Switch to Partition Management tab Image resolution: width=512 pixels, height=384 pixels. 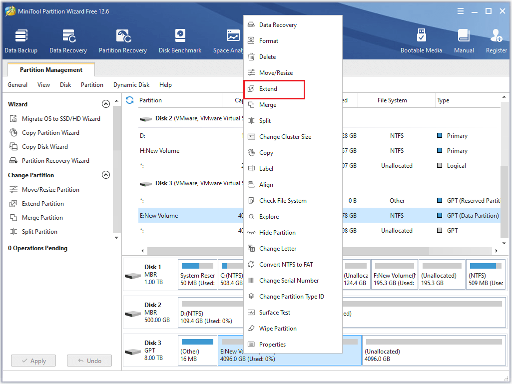coord(51,70)
